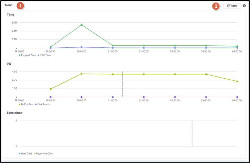Click the Disk Reads point at 01 00:00

tap(144, 97)
